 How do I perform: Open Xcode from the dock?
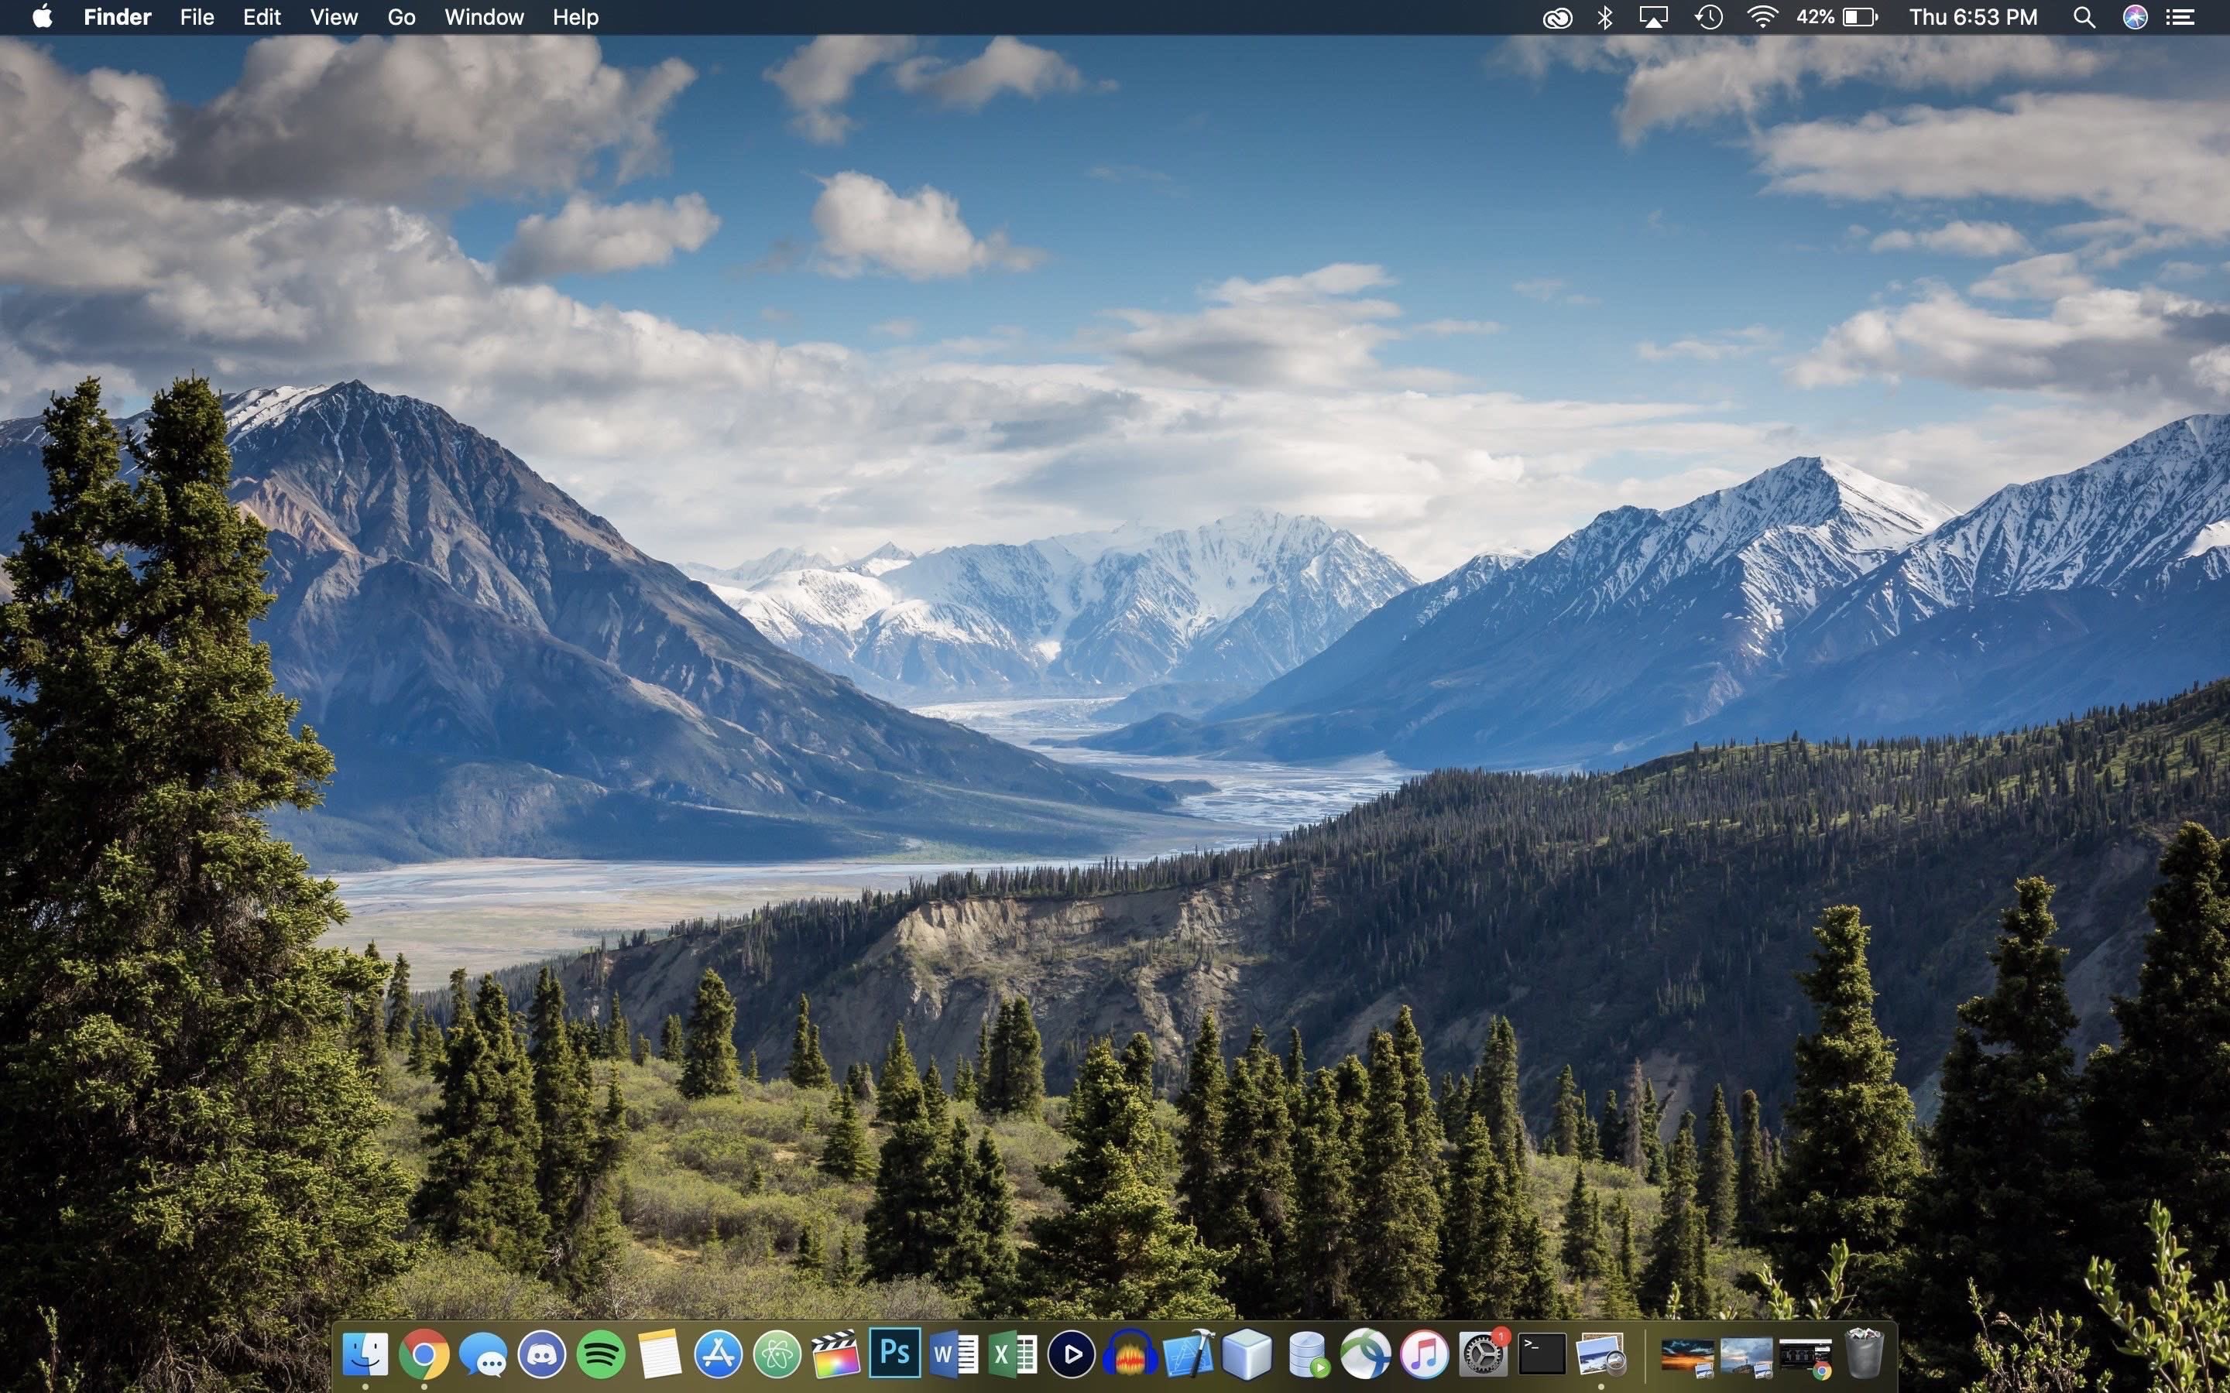pyautogui.click(x=1189, y=1355)
